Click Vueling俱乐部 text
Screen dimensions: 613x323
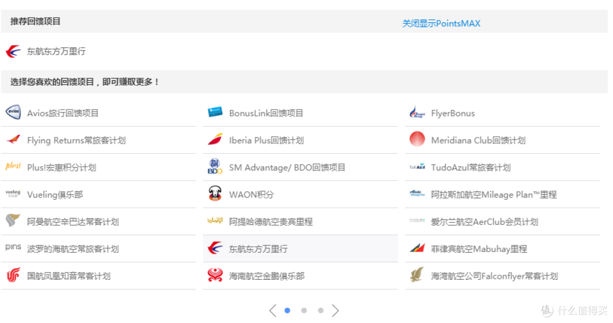54,194
